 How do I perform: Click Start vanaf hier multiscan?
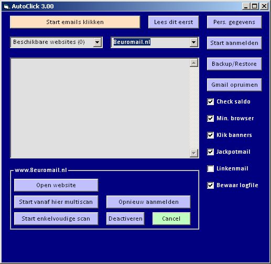pos(56,202)
